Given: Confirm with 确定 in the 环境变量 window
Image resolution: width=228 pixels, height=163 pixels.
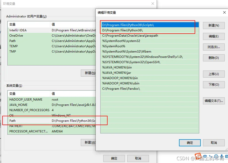Looking at the screenshot, I should click(x=114, y=158).
